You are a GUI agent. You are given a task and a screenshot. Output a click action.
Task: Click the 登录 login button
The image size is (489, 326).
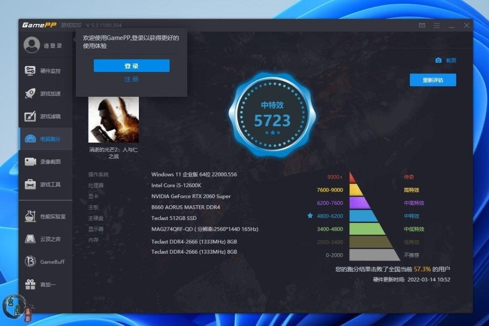coord(132,66)
